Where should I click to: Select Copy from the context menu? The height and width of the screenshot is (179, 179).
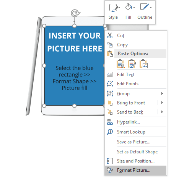point(136,45)
